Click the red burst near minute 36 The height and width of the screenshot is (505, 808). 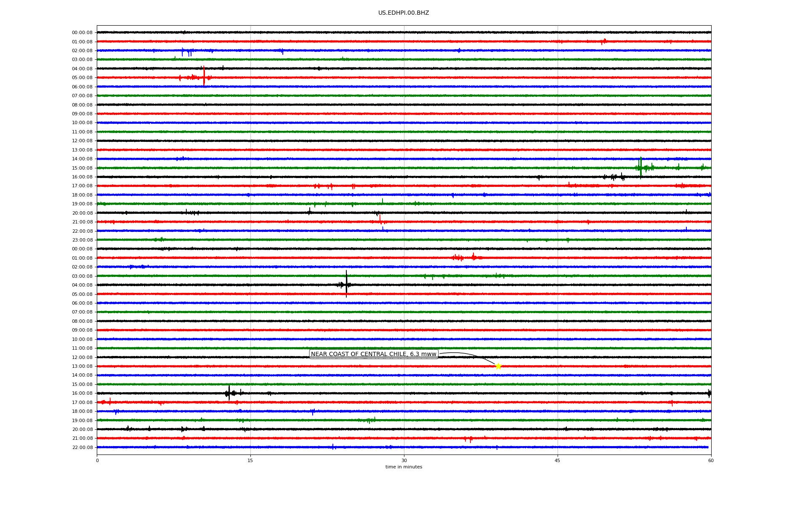pos(463,258)
